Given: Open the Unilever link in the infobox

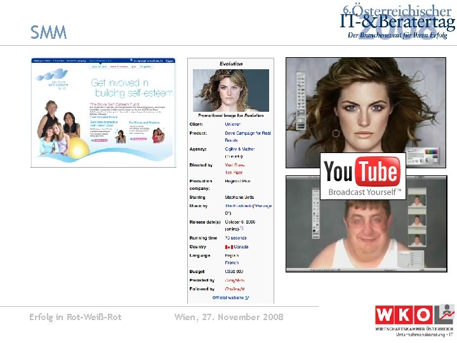Looking at the screenshot, I should click(232, 124).
